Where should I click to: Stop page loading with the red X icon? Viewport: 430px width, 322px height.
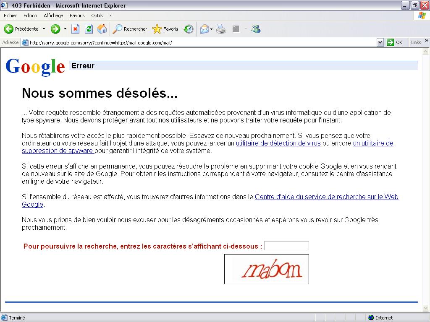[x=76, y=29]
